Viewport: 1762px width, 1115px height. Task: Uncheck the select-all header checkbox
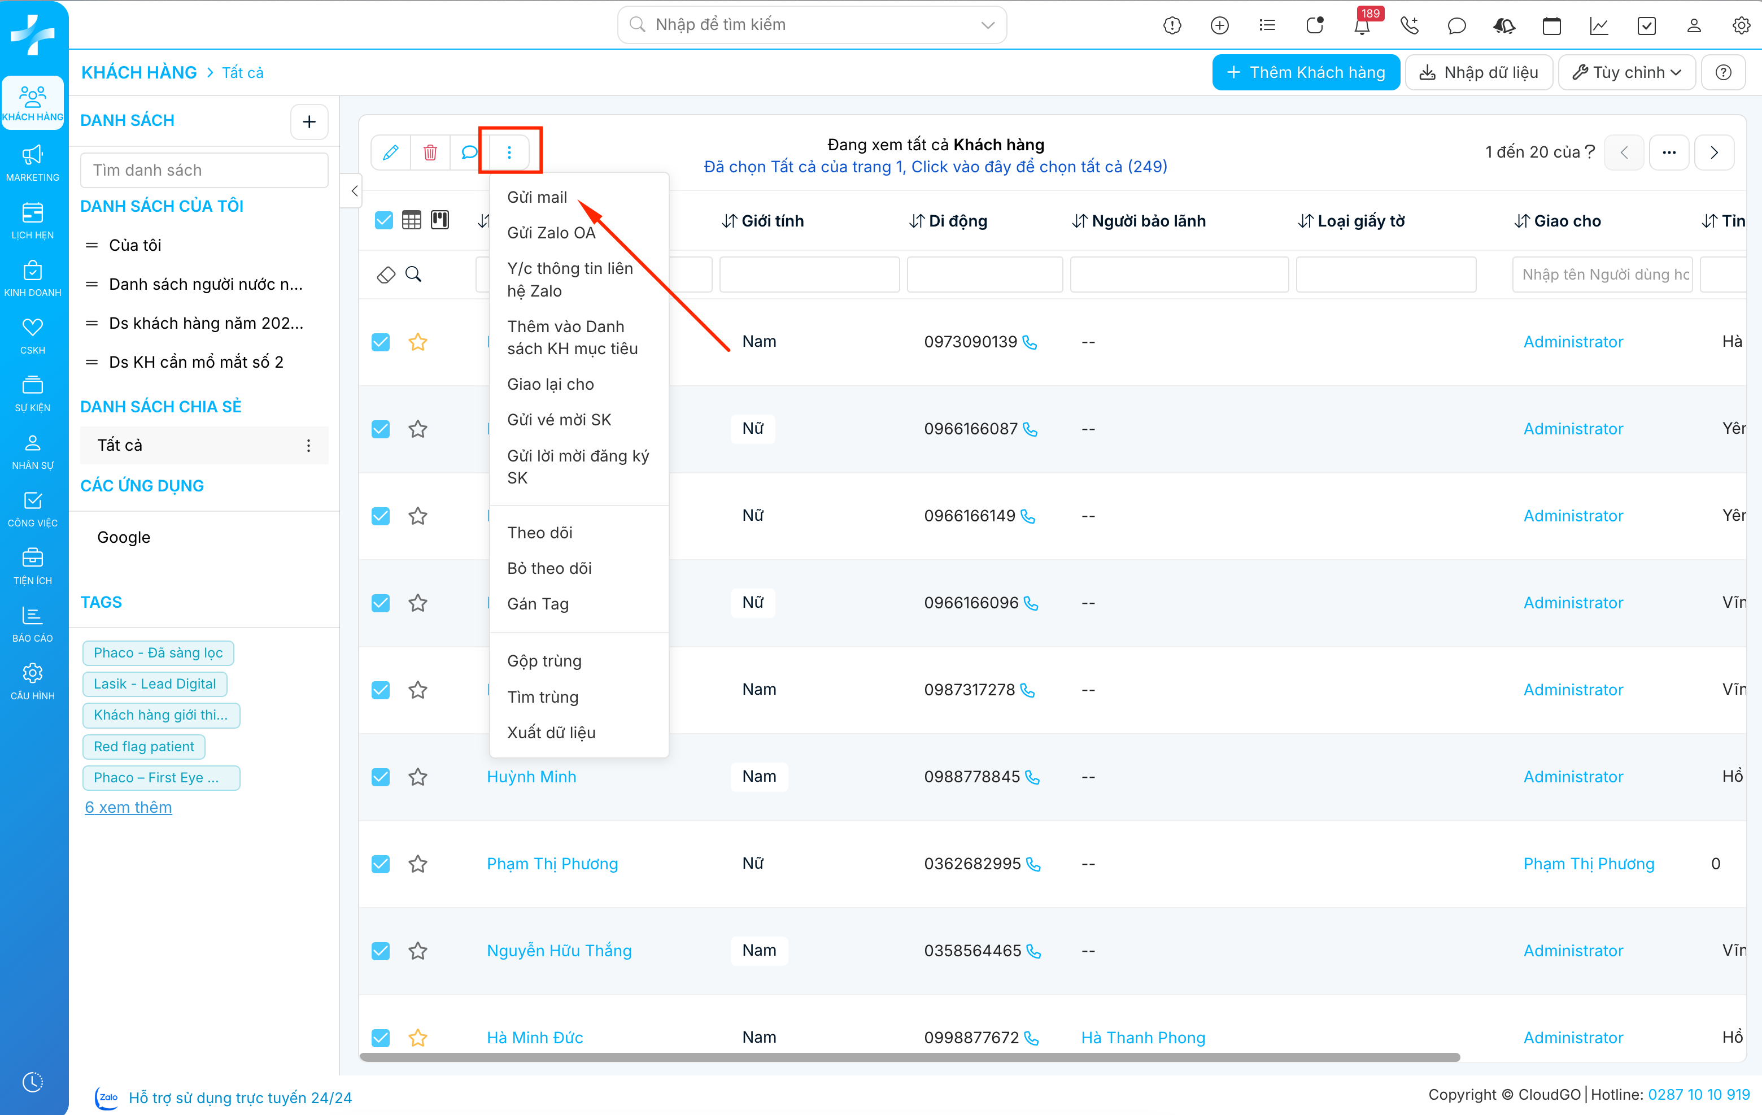(x=383, y=220)
